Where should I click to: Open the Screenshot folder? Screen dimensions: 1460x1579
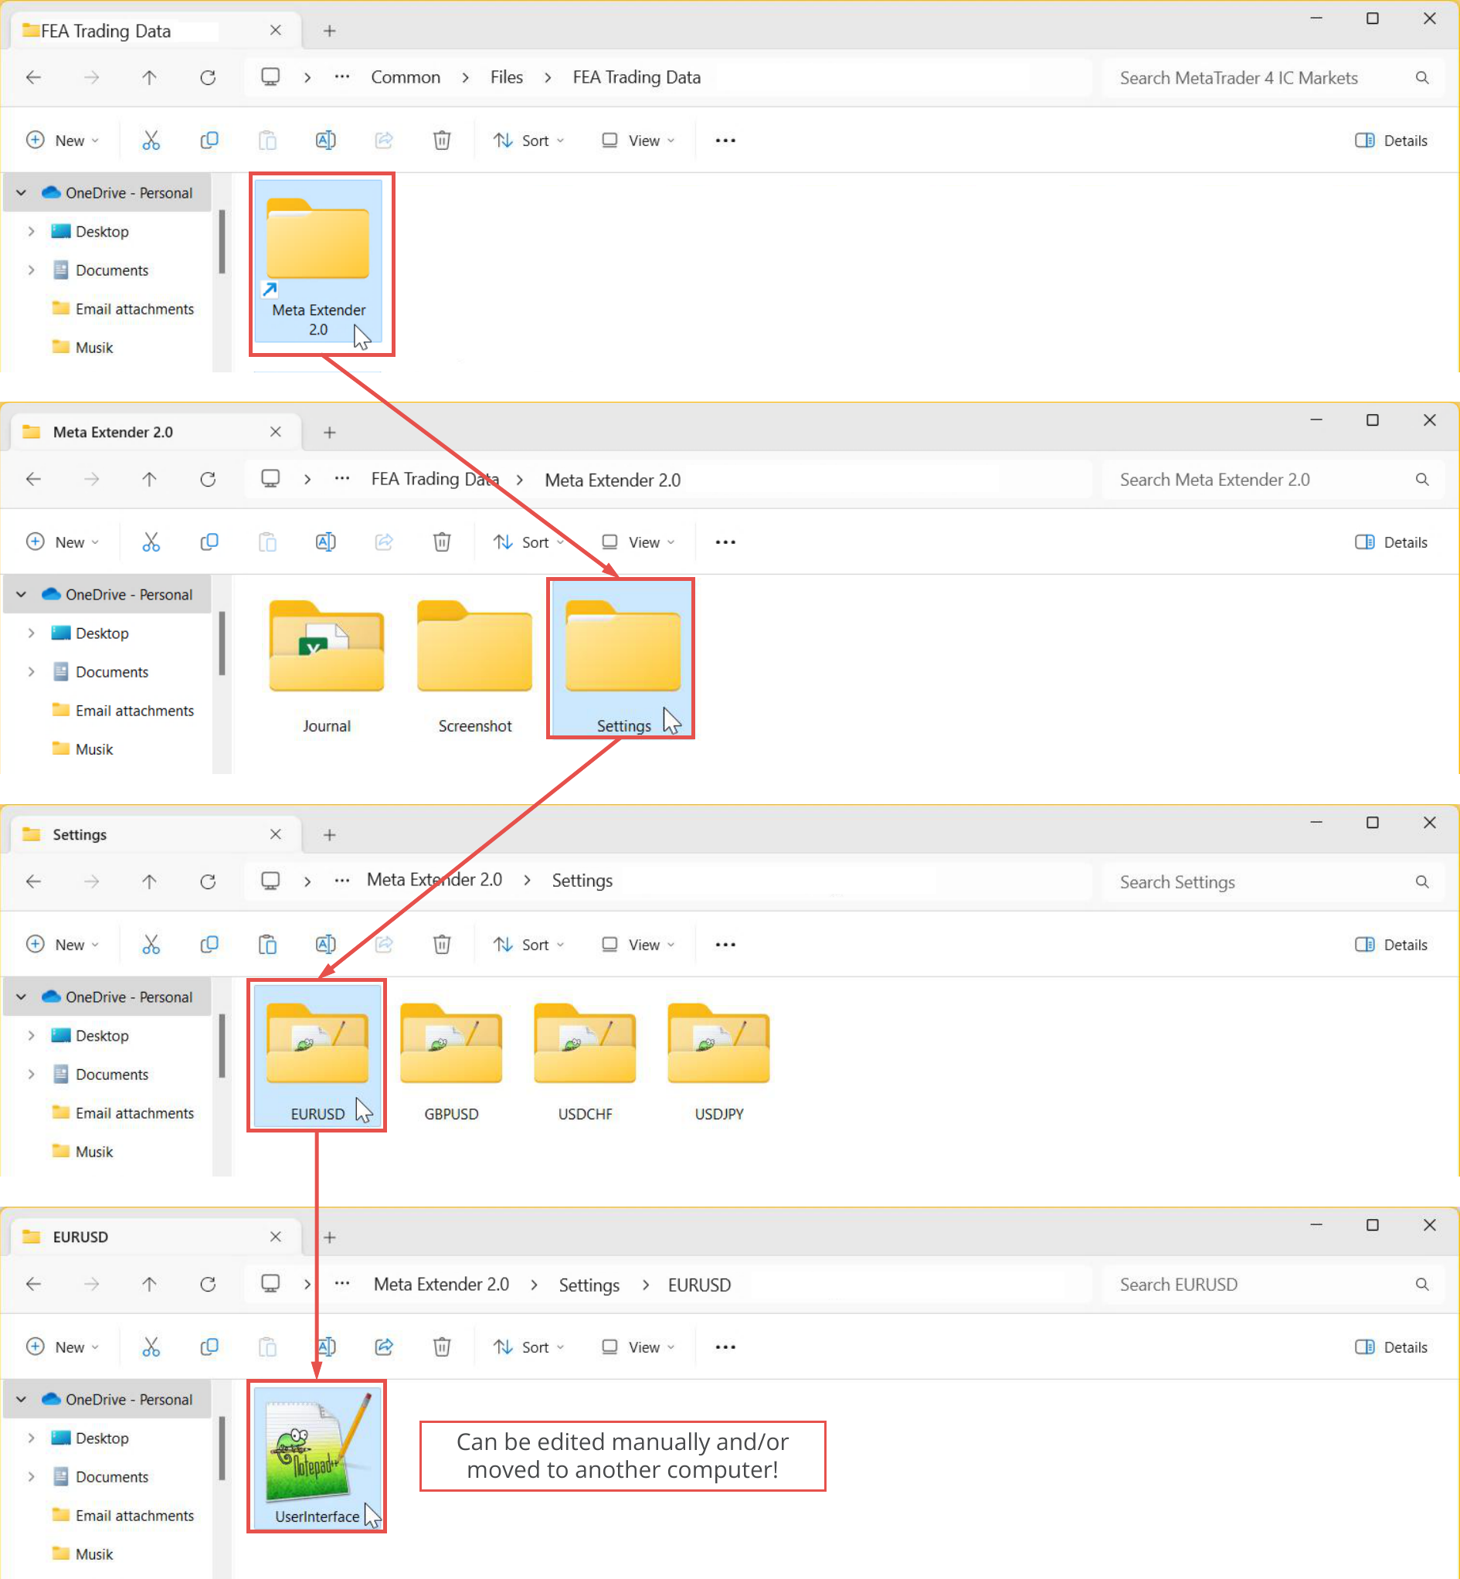(x=475, y=667)
